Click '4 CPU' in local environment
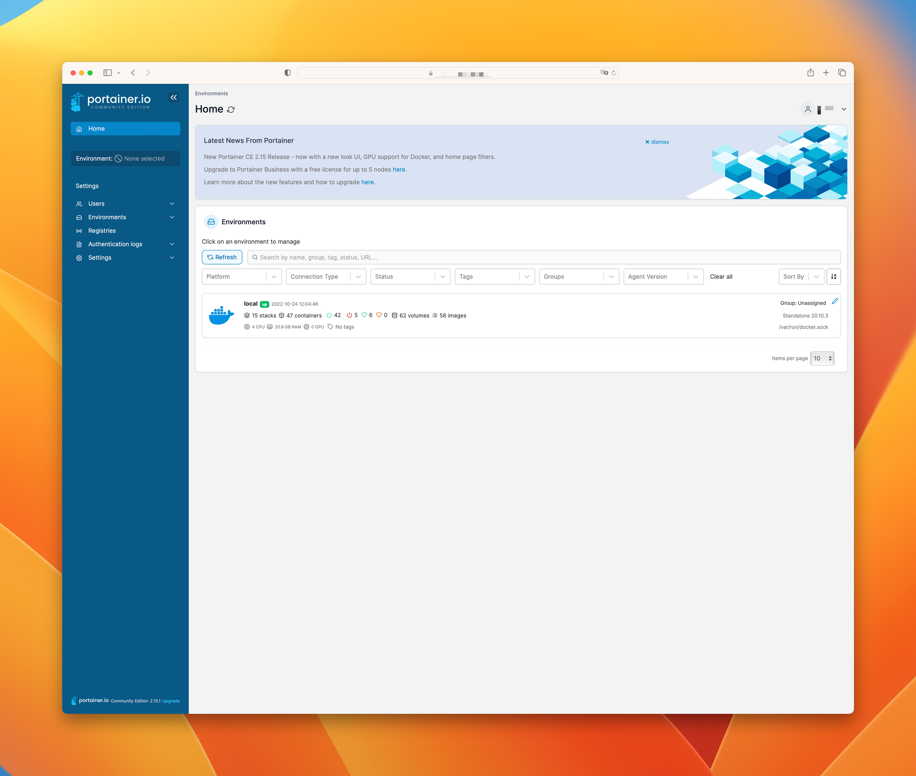Viewport: 916px width, 776px height. point(254,327)
